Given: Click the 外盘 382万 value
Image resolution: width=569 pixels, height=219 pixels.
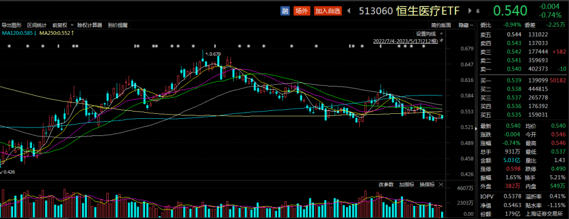Looking at the screenshot, I should 513,186.
